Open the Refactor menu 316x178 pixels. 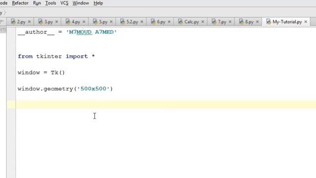tap(20, 3)
